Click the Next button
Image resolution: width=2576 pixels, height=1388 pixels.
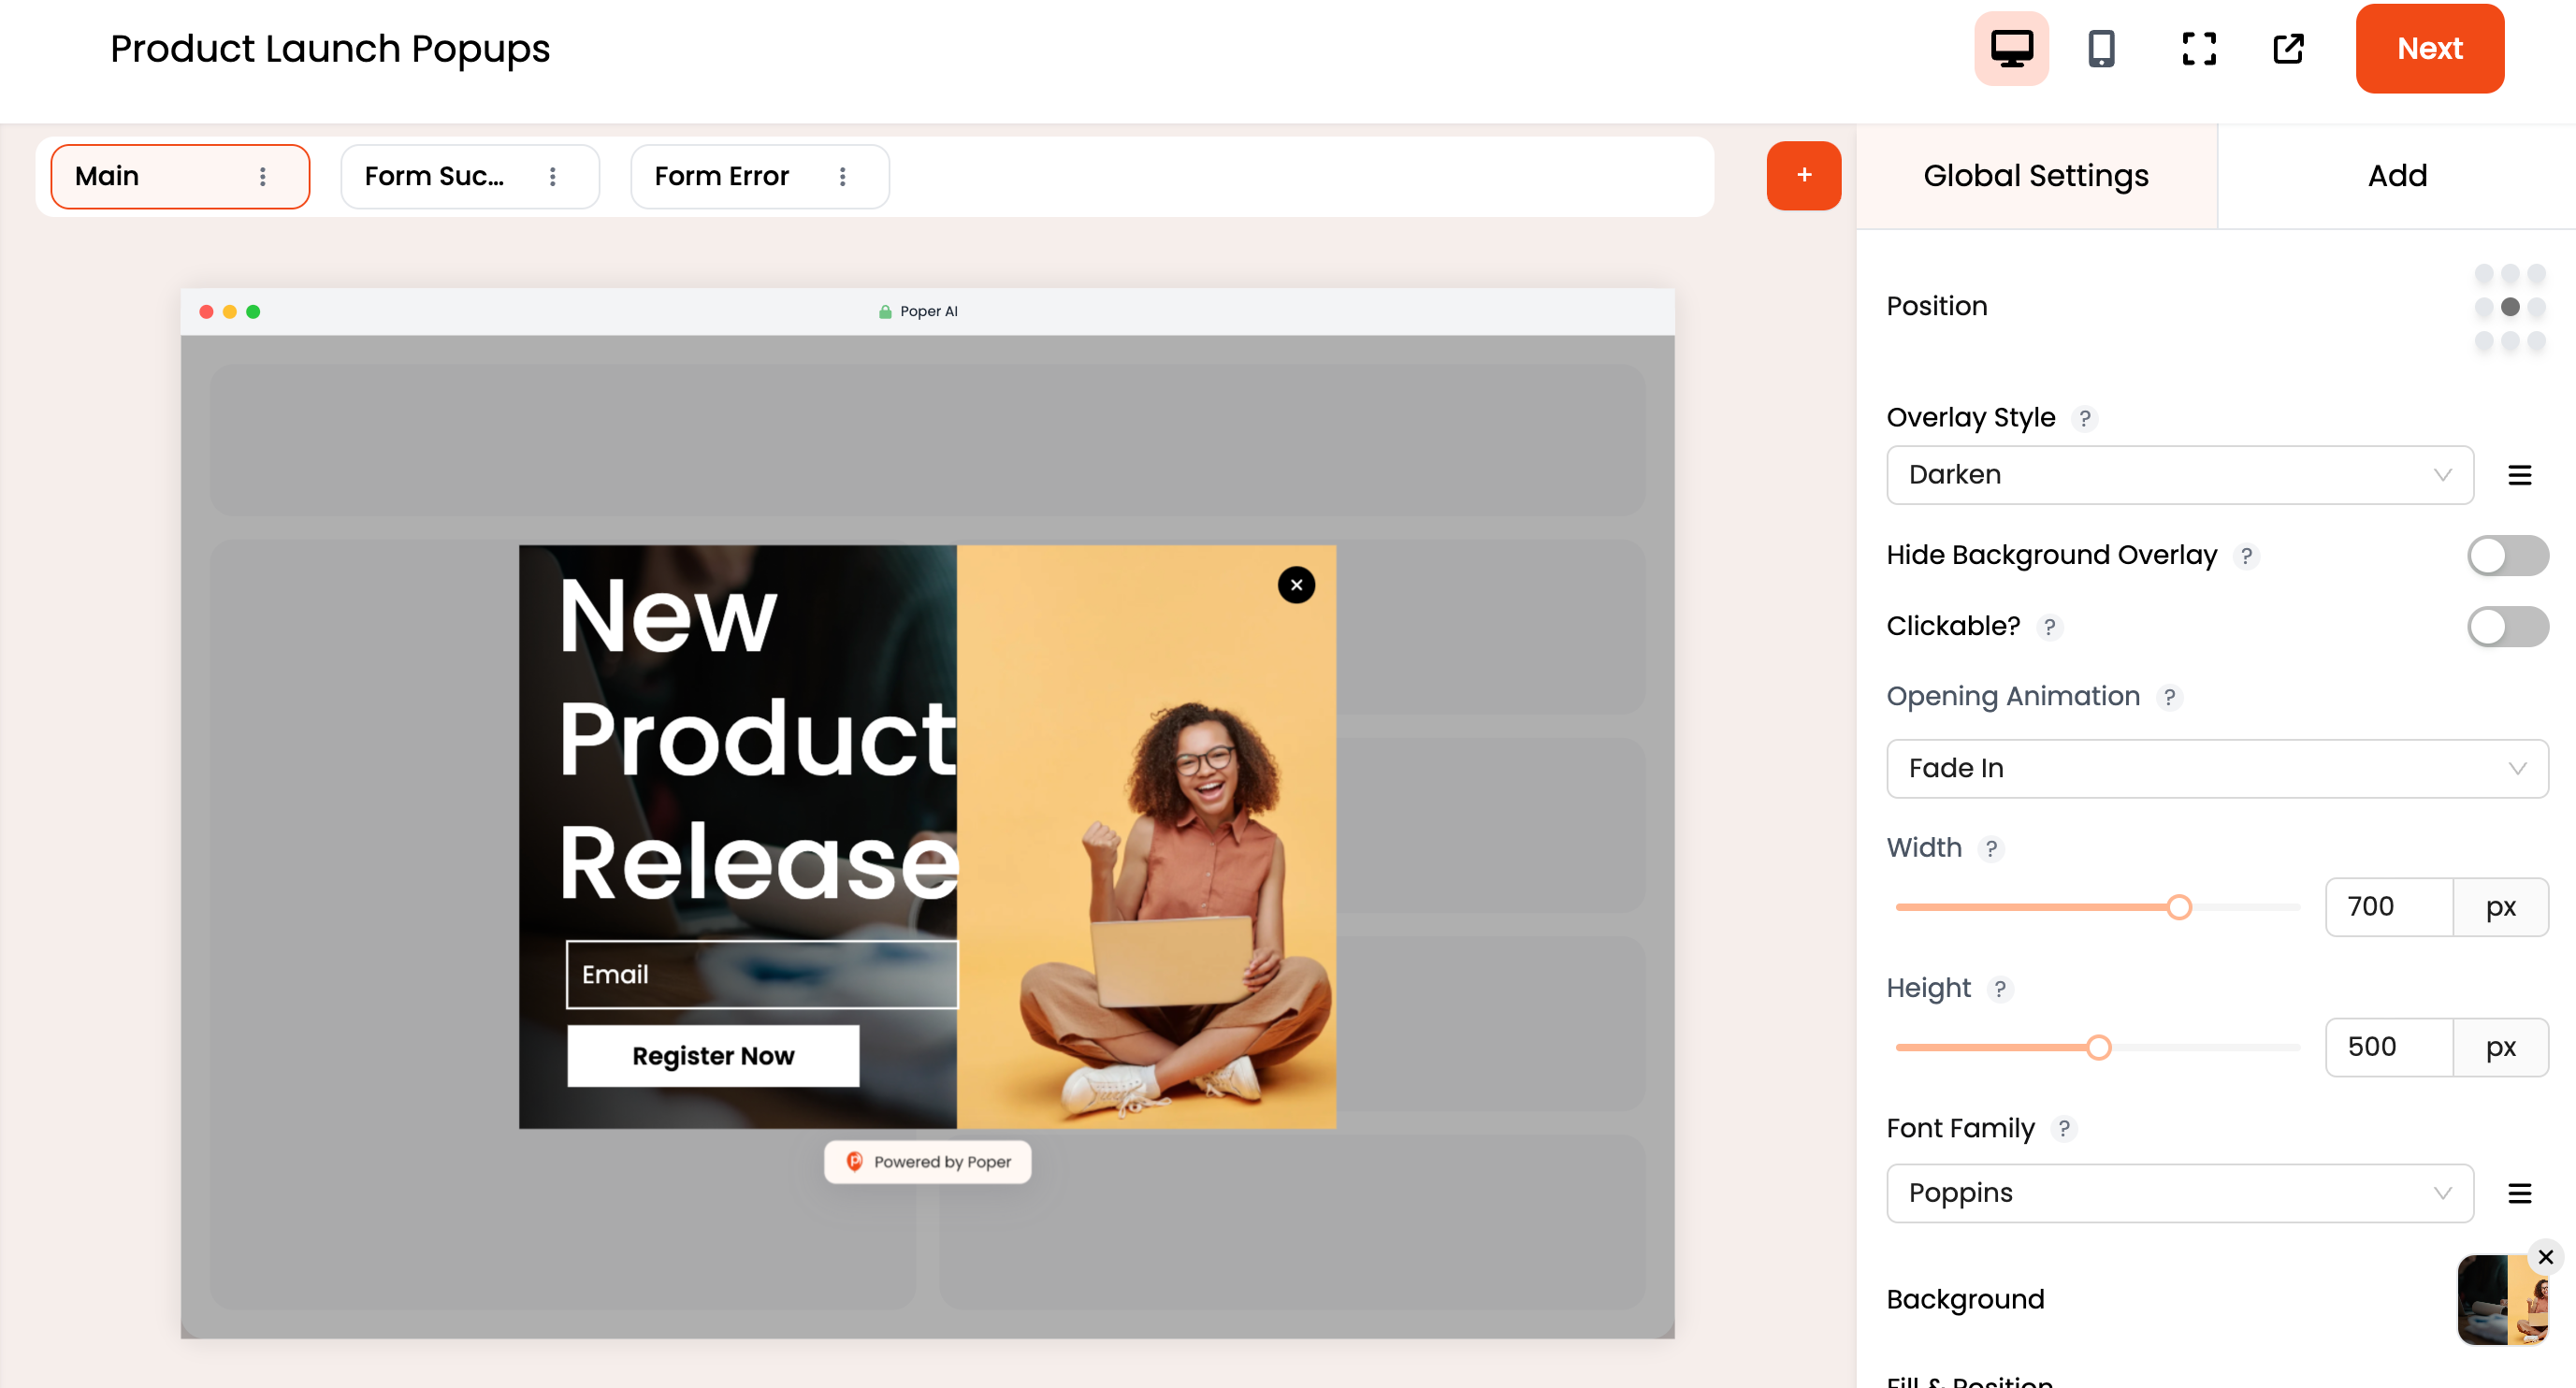point(2431,48)
